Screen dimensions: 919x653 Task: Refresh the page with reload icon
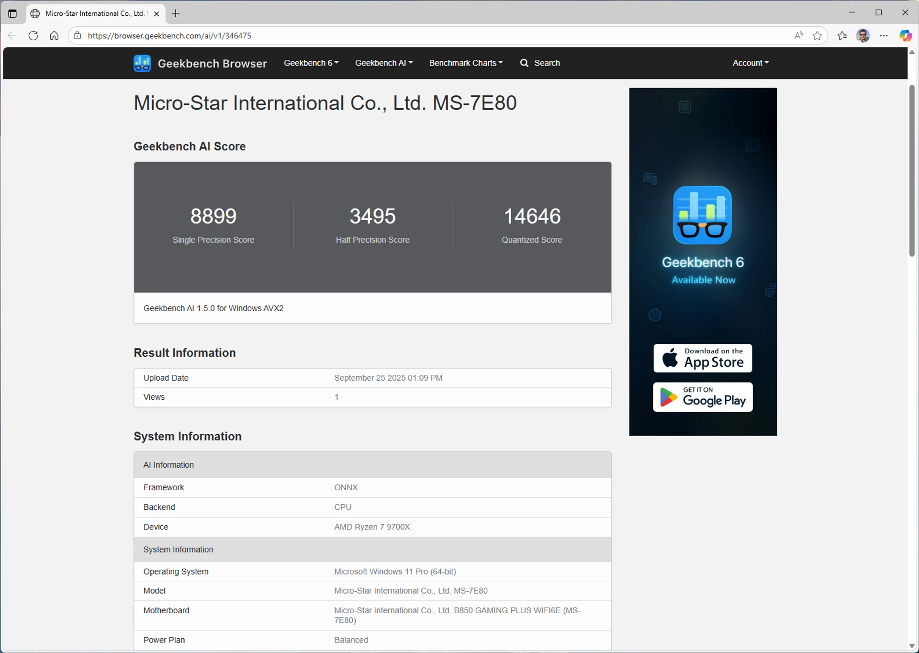(x=33, y=35)
